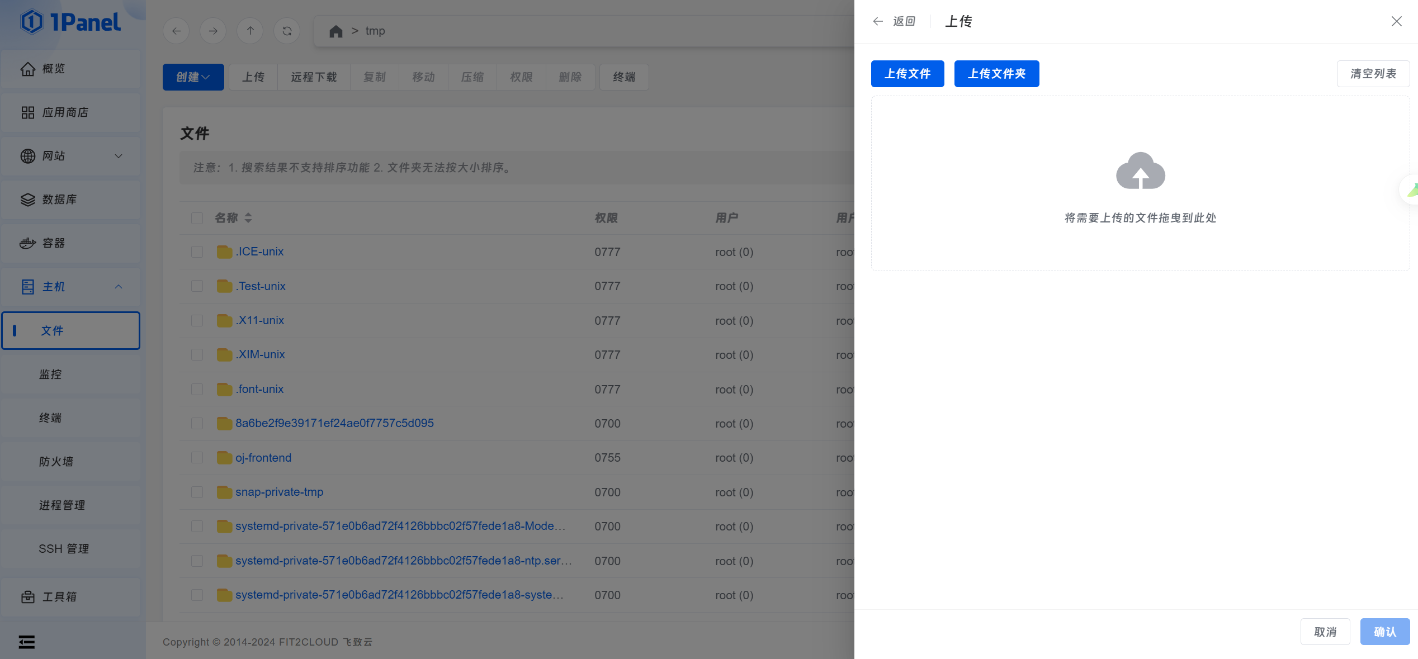Sort files using the 名称 (Name) column arrows
The image size is (1418, 659).
point(248,218)
